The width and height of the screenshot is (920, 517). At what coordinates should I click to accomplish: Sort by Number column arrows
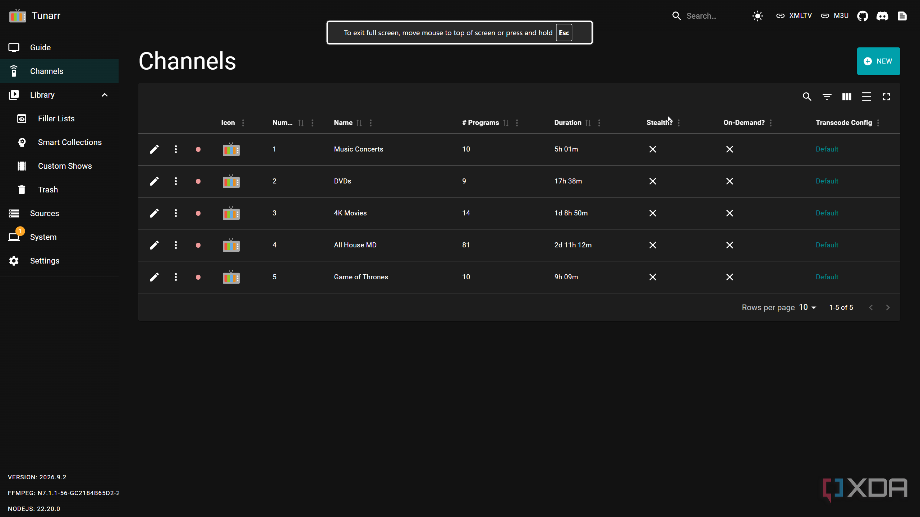[301, 123]
